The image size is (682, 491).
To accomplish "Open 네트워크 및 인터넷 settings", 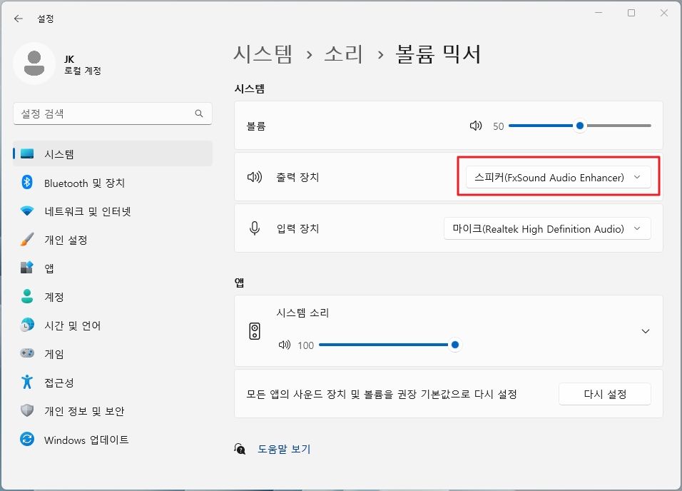I will pyautogui.click(x=113, y=211).
